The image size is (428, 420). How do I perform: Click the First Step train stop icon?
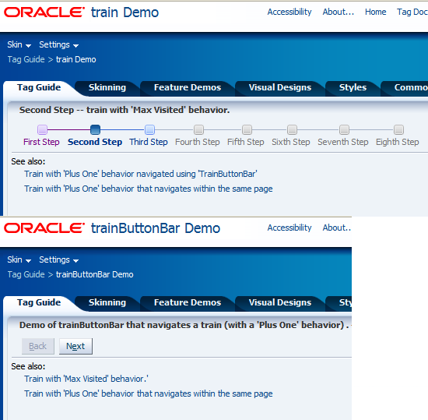click(42, 129)
